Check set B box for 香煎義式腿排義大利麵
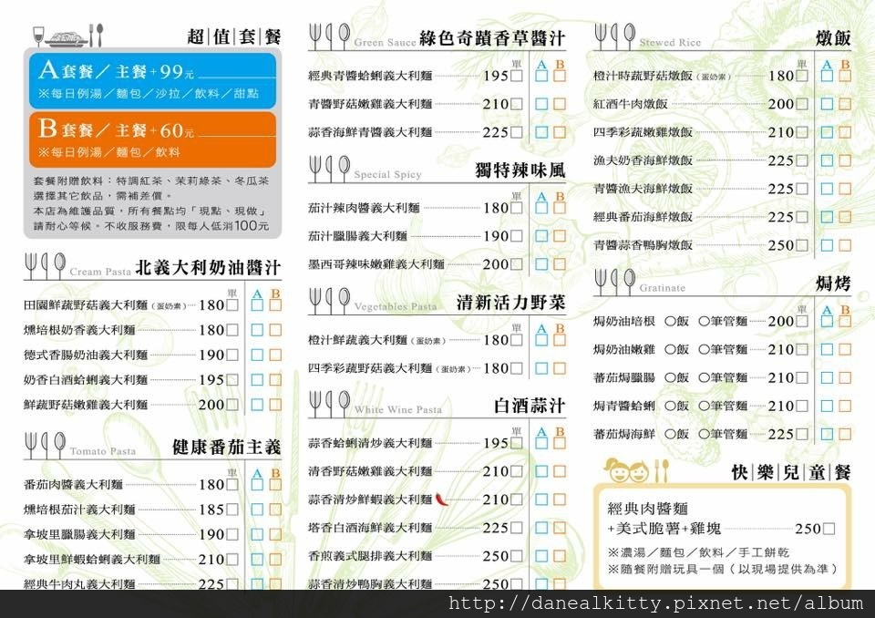The width and height of the screenshot is (875, 618). [560, 556]
